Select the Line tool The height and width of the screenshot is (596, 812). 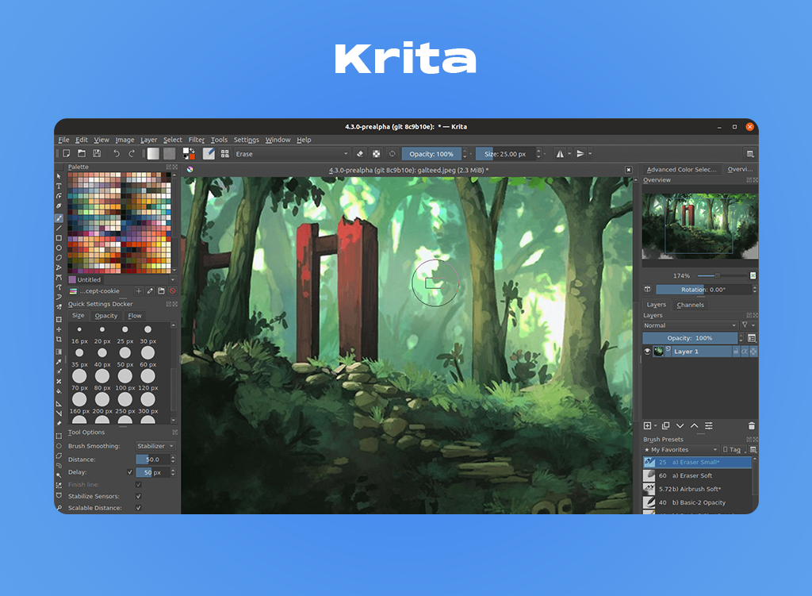59,228
